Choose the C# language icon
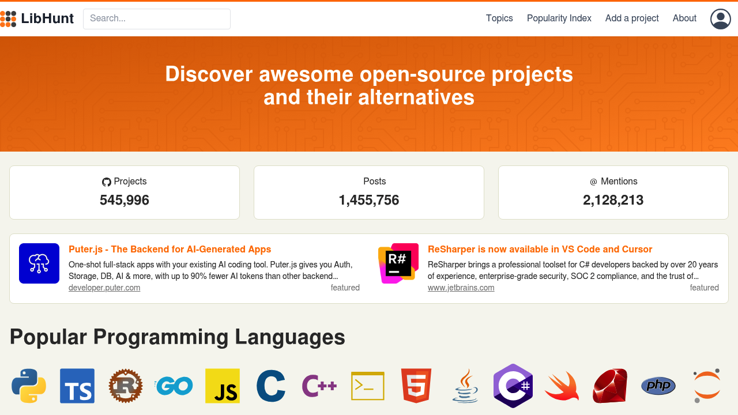The height and width of the screenshot is (415, 738). [513, 386]
